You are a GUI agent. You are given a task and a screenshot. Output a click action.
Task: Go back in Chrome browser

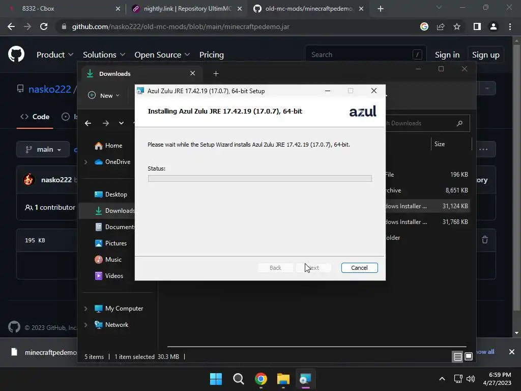(x=11, y=26)
